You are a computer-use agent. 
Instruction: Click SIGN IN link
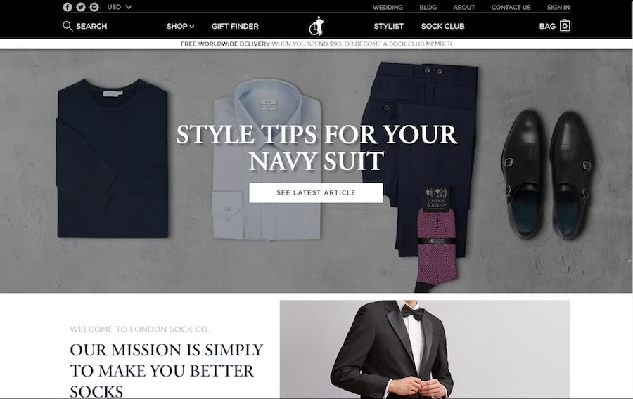click(558, 7)
